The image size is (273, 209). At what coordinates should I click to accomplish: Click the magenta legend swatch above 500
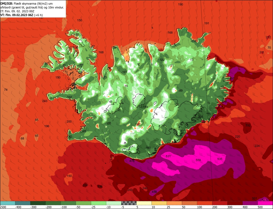(265, 203)
